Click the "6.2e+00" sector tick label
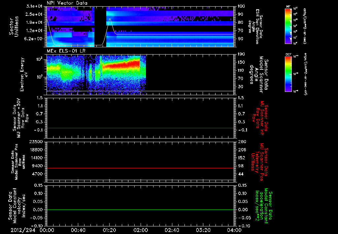The image size is (338, 234). coord(33,39)
